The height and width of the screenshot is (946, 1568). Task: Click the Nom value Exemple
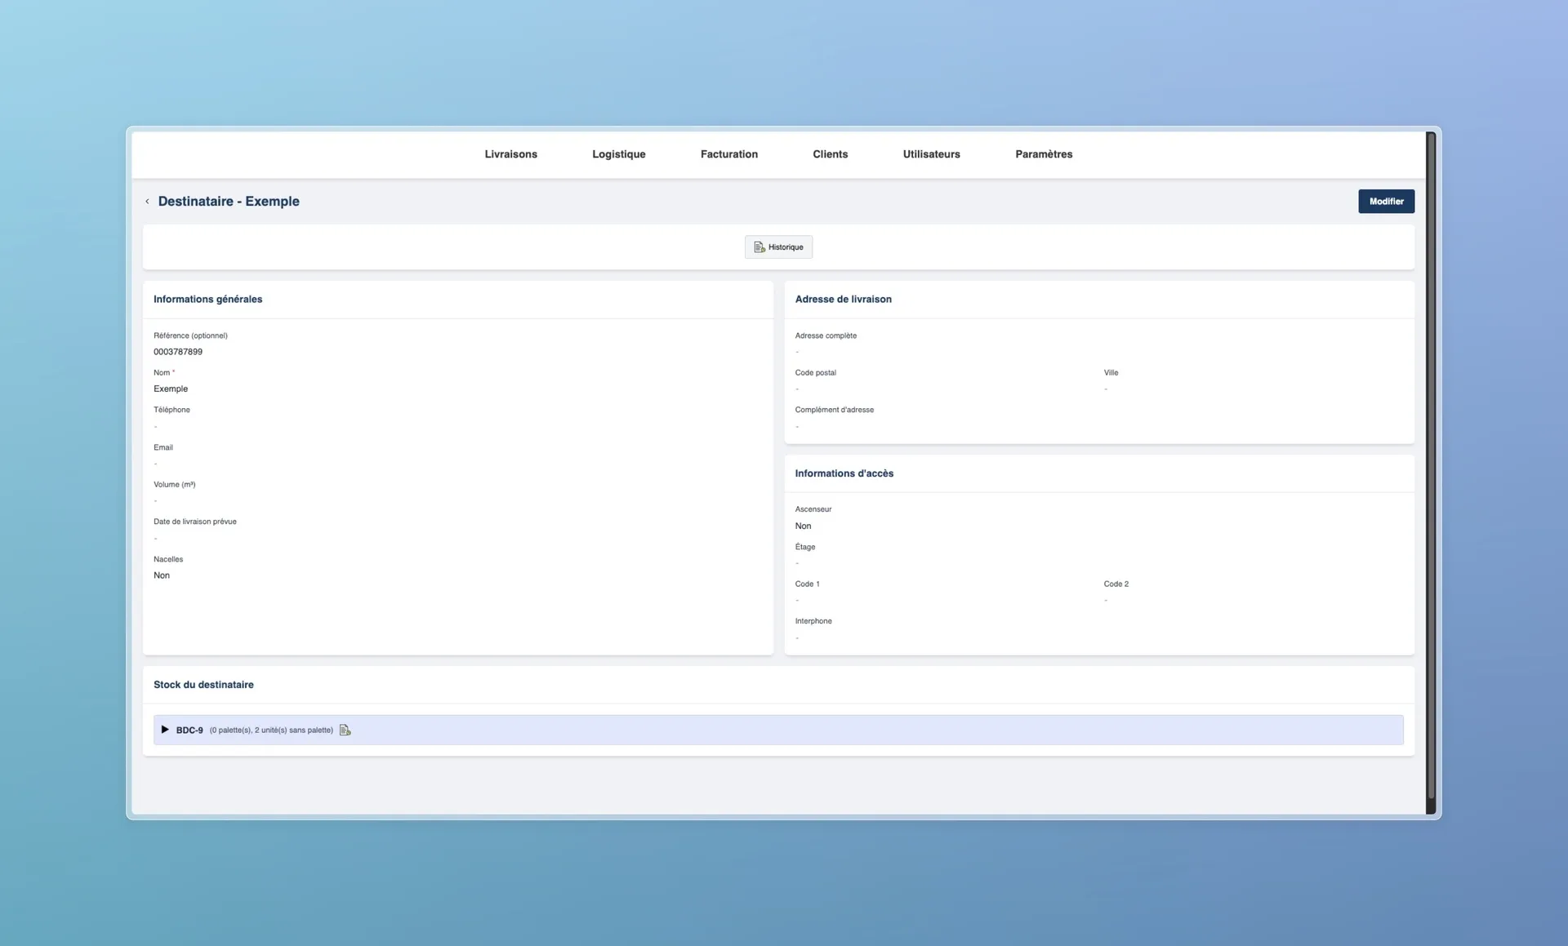[171, 389]
